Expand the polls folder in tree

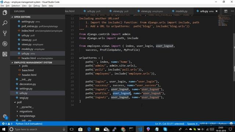pyautogui.click(x=37, y=66)
